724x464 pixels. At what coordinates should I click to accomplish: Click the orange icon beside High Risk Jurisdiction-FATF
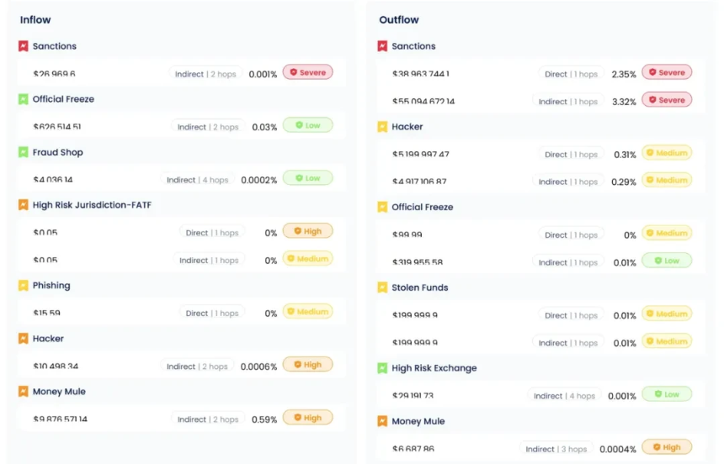(24, 205)
